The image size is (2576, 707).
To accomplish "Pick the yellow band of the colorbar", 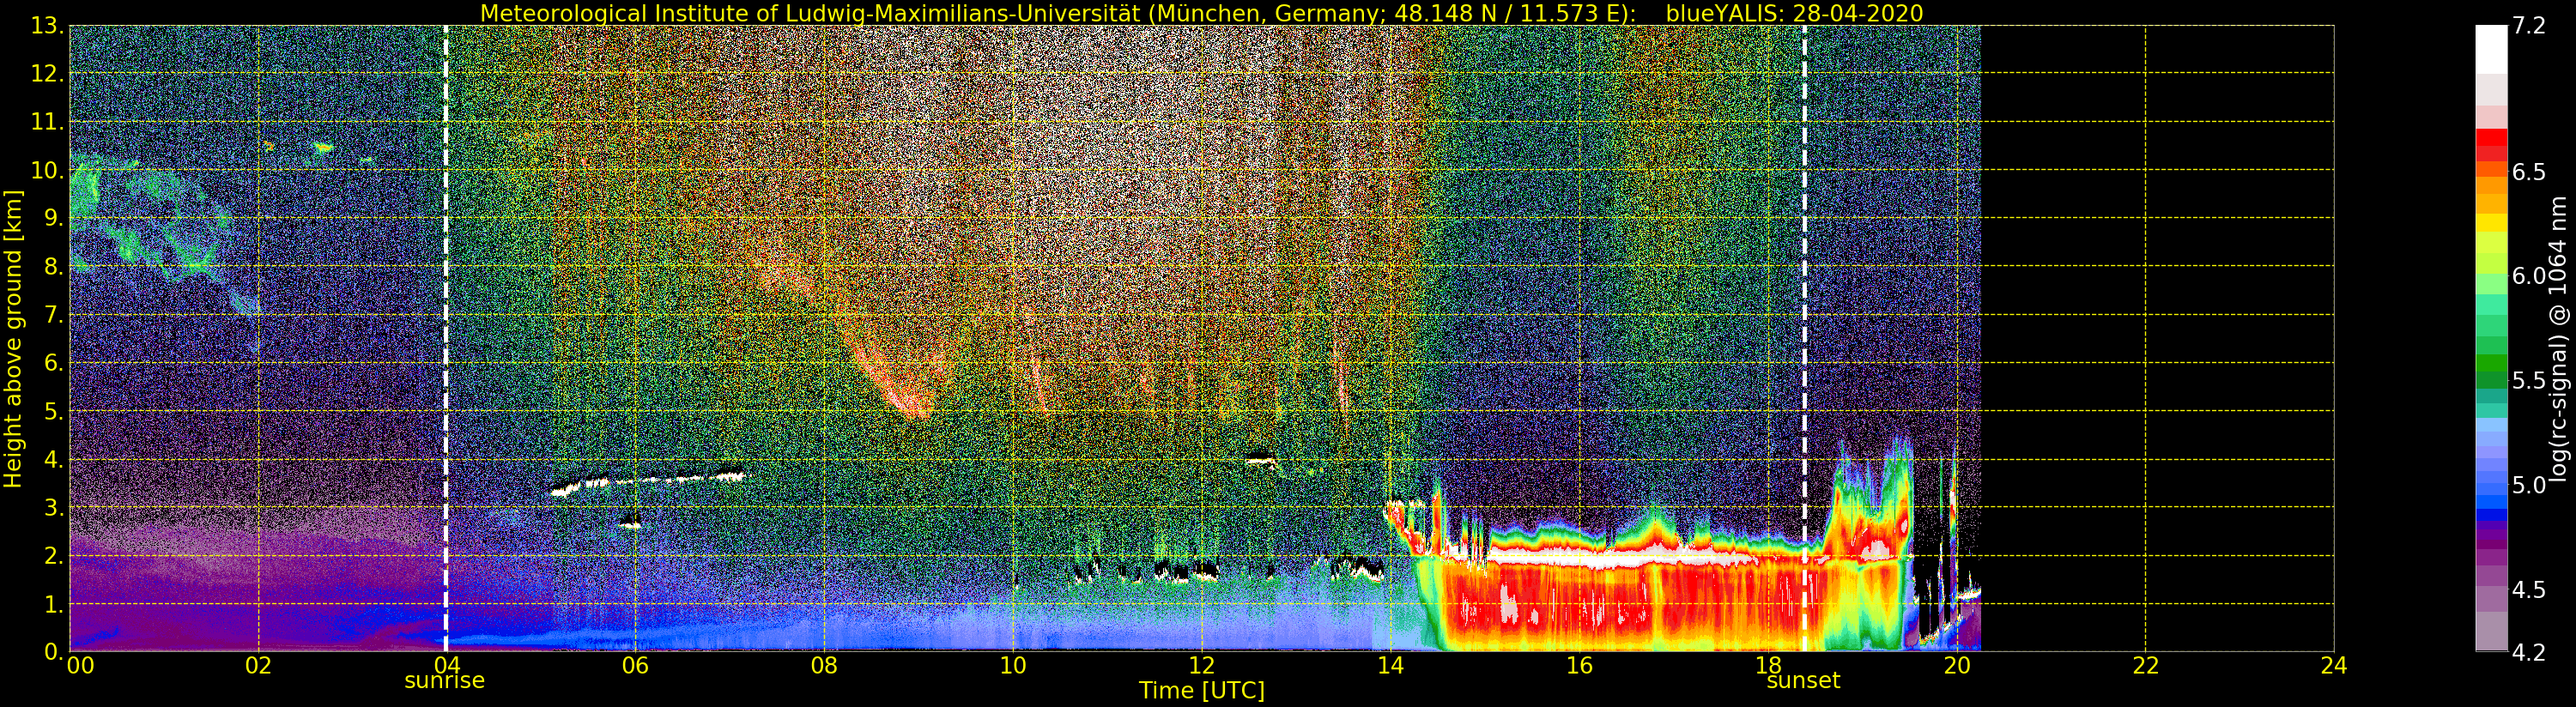I will 2490,224.
